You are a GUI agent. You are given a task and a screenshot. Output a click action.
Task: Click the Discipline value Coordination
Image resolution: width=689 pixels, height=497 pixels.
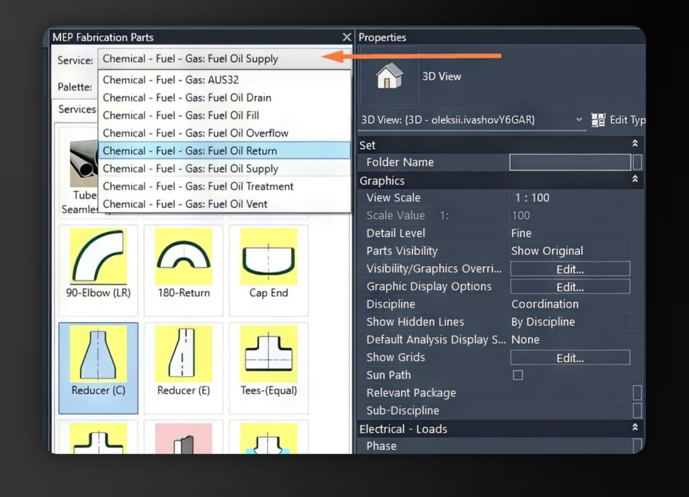click(x=545, y=304)
